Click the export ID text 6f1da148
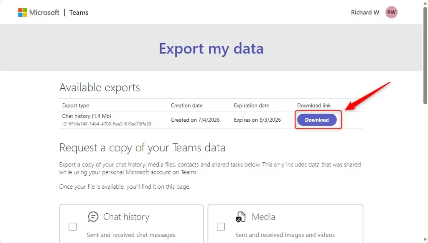Screen dimensions: 428x243 (107, 124)
